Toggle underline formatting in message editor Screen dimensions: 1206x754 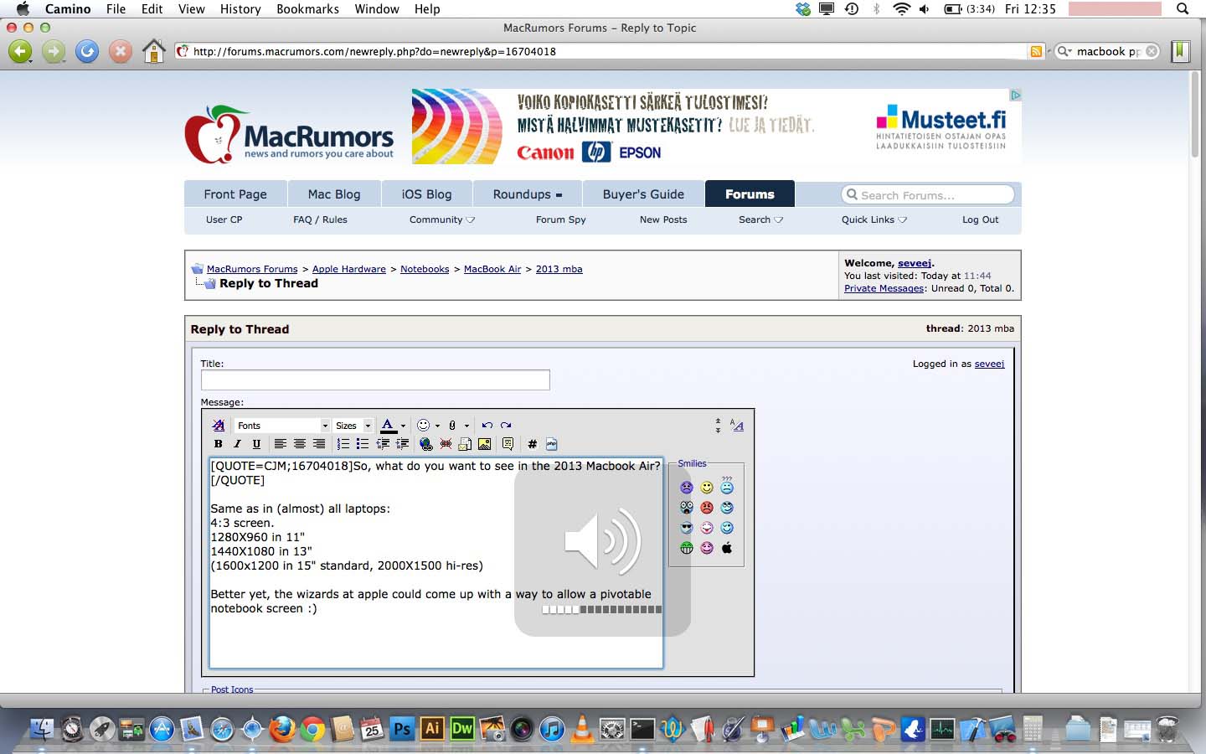click(x=256, y=444)
